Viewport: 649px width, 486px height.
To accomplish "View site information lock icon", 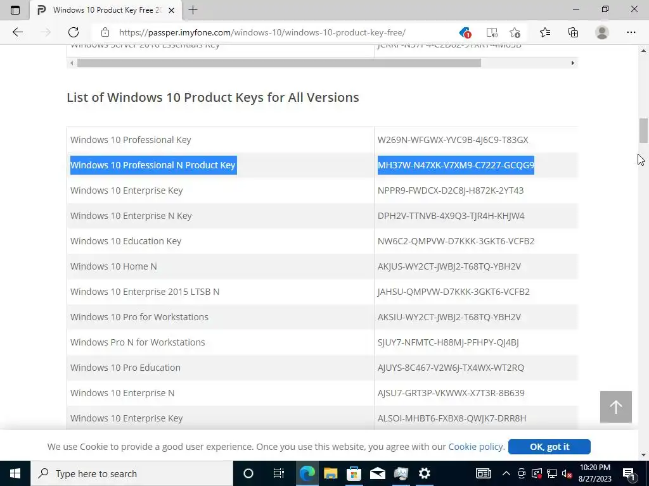I will (x=105, y=32).
